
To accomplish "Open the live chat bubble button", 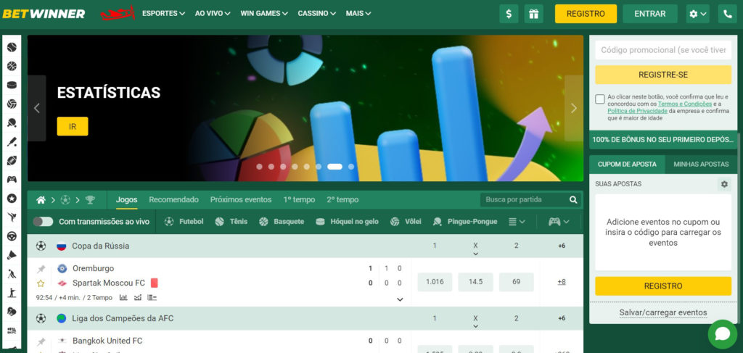I will coord(722,334).
